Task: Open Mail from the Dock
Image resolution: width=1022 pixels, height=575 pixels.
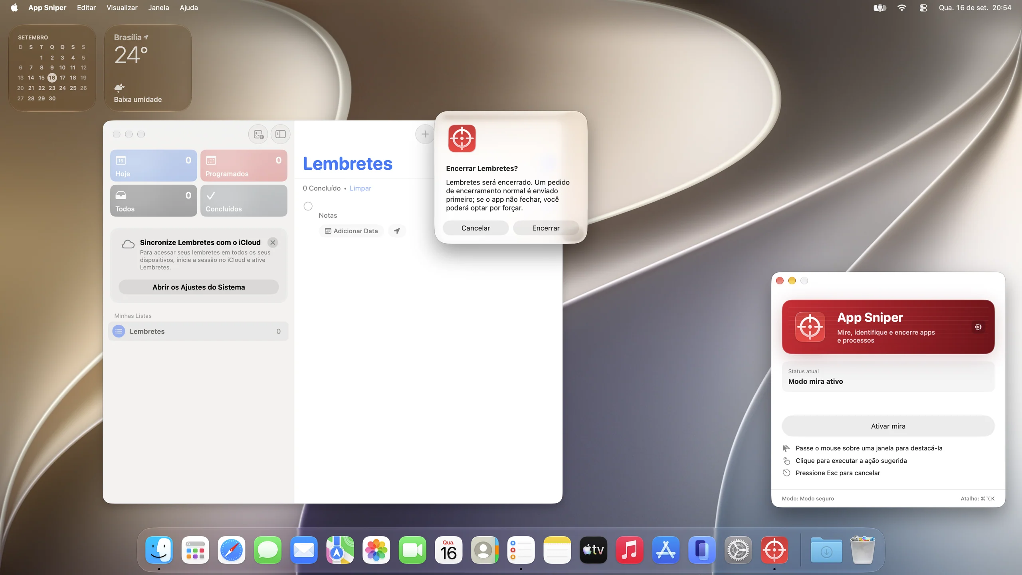Action: point(304,550)
